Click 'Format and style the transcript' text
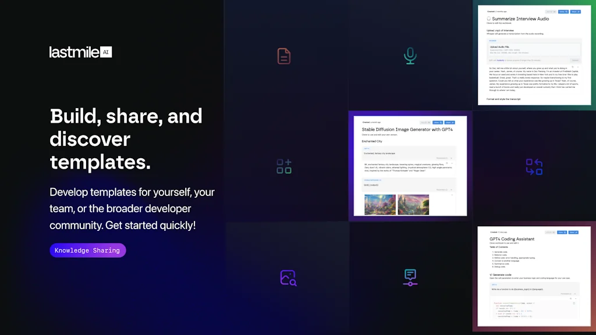The width and height of the screenshot is (596, 335). click(x=503, y=99)
